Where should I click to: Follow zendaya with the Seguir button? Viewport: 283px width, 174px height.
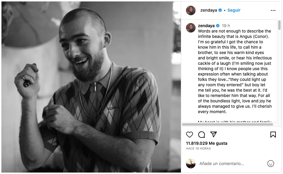point(234,10)
